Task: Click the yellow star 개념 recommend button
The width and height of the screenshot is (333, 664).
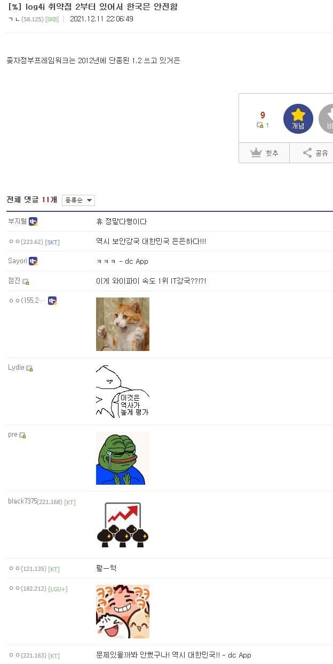Action: tap(298, 119)
